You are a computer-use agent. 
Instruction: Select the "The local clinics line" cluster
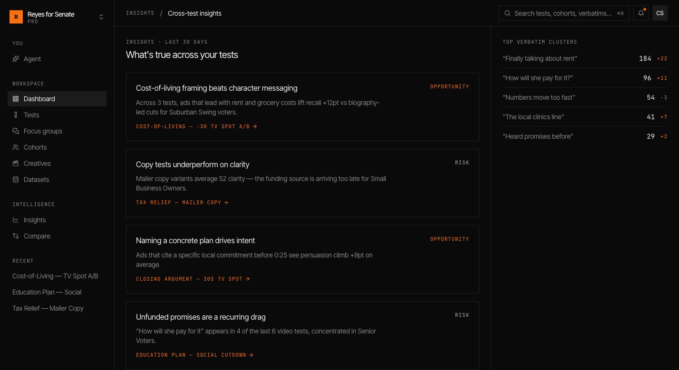(585, 117)
